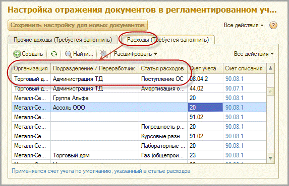Click 90.08.1 in Поступление ОС row
The image size is (289, 186).
point(245,79)
